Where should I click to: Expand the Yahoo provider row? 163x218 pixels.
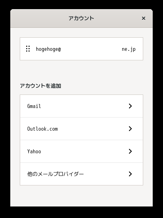coord(81,151)
